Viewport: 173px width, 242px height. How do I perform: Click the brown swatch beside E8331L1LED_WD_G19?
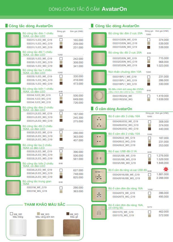(x=61, y=47)
